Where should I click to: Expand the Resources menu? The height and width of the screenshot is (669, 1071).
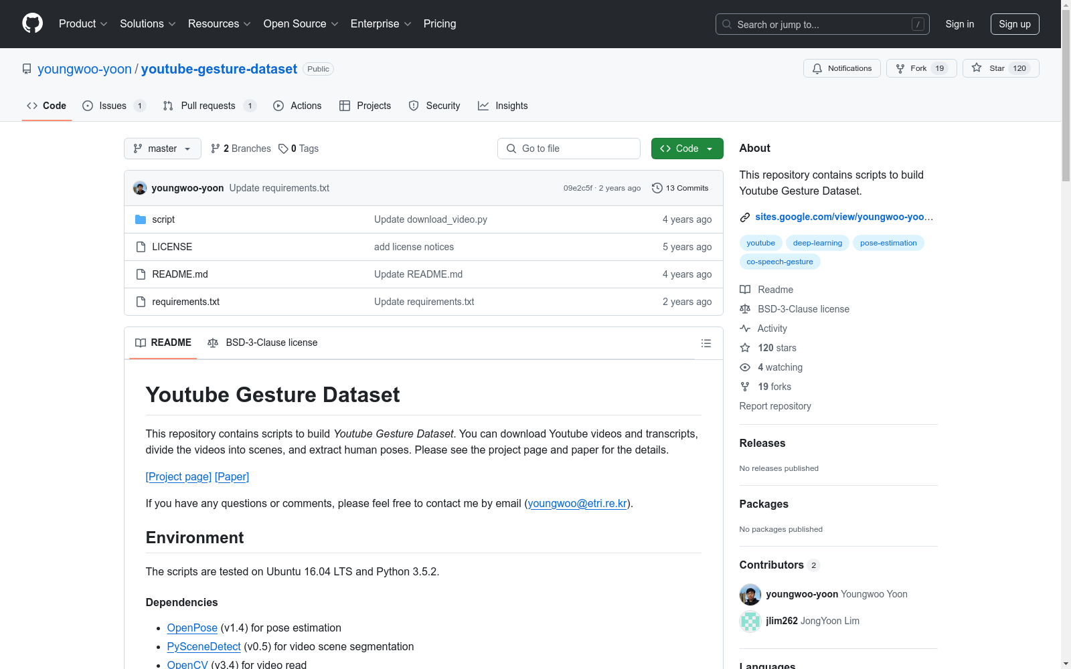(x=220, y=24)
